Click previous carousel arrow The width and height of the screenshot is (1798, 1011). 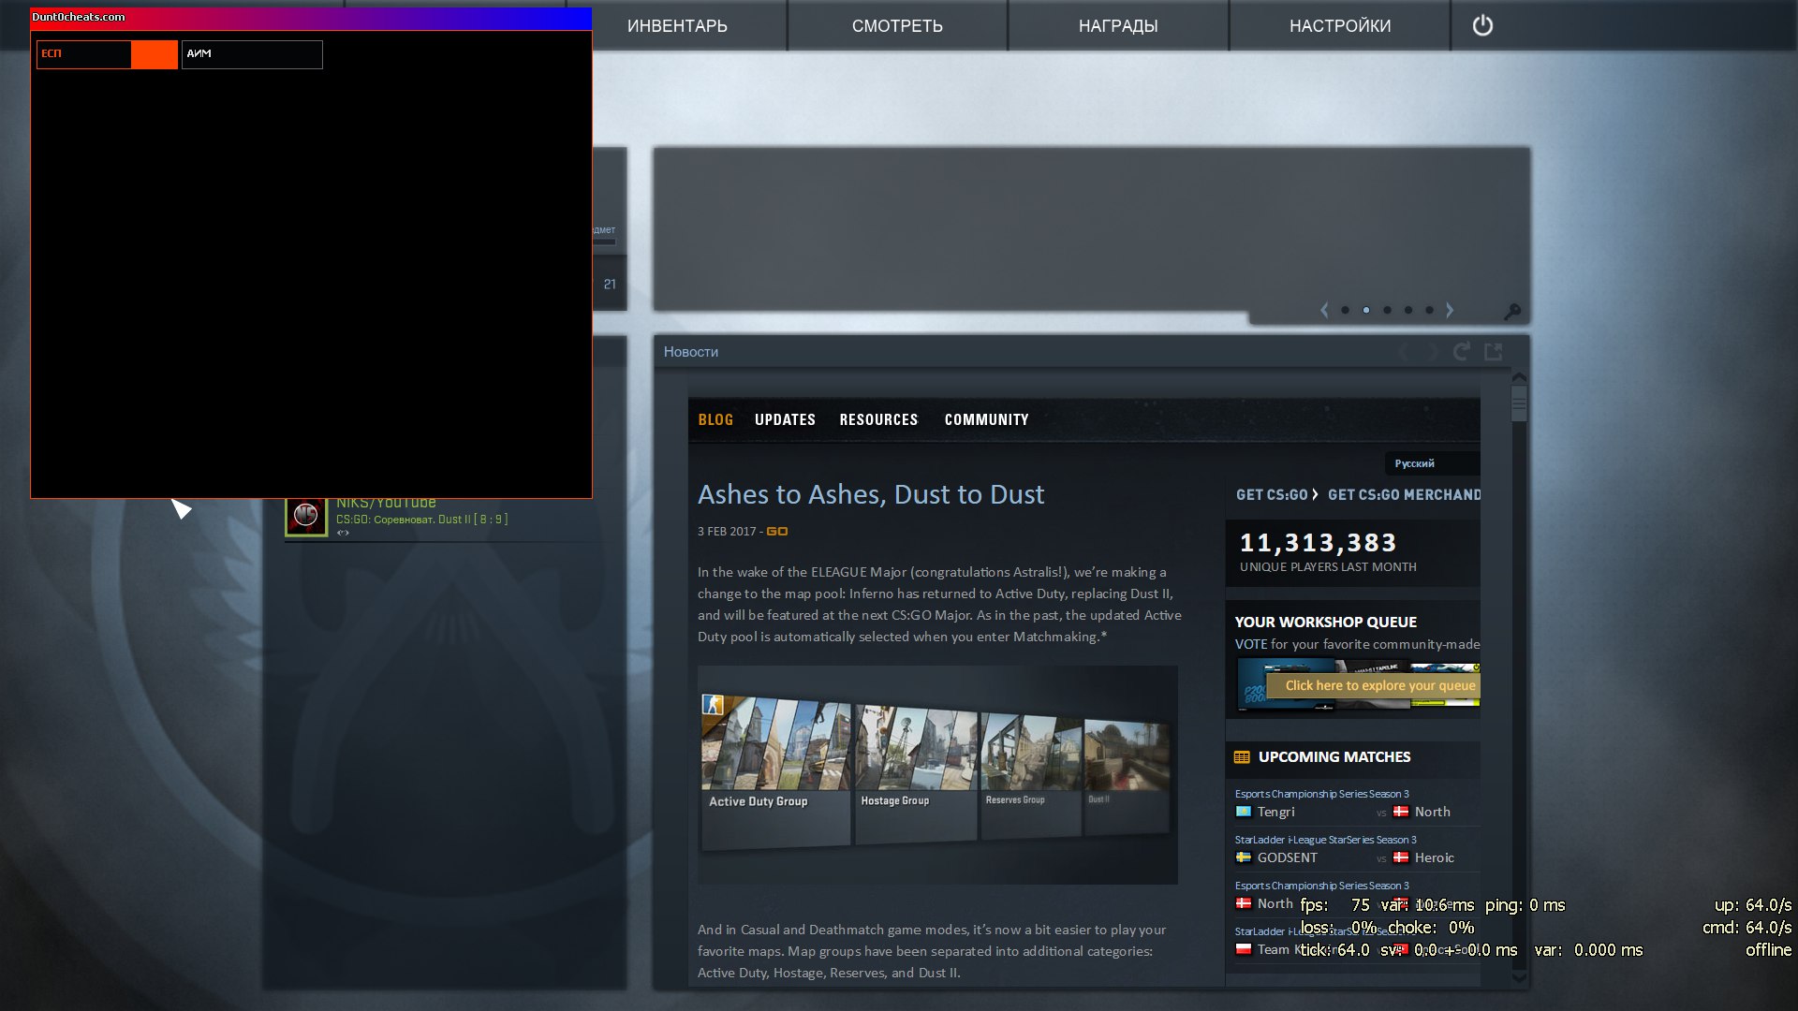pos(1324,310)
